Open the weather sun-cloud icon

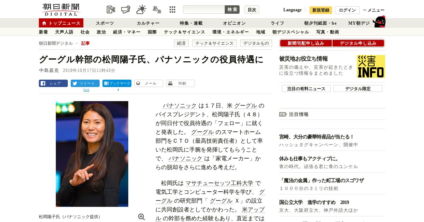[141, 10]
